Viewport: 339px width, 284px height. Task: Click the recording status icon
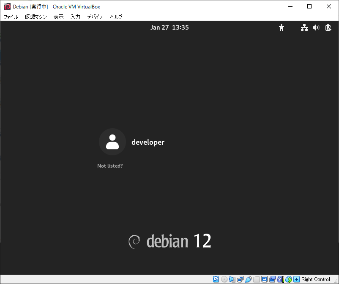(x=272, y=279)
